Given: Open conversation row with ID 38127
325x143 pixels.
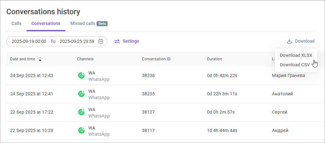Looking at the screenshot, I should [x=148, y=112].
